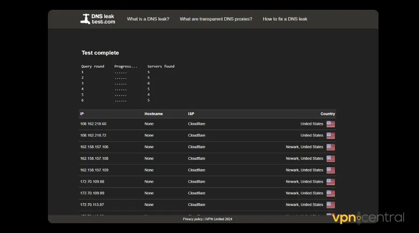
Task: Click the US flag for 172.70.109.89
Action: click(331, 193)
